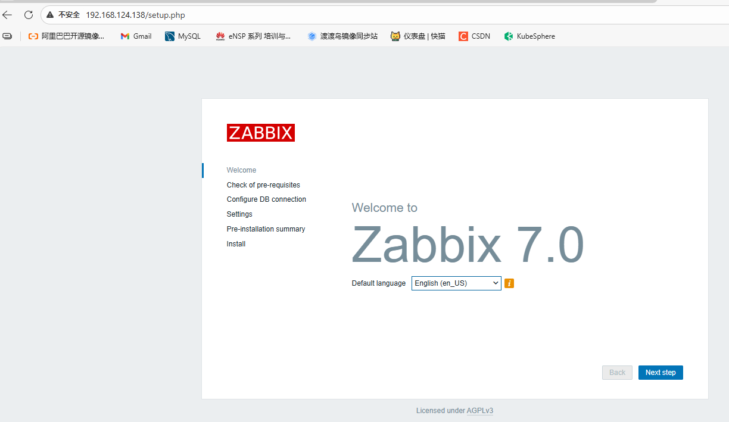Select Configure DB connection step
This screenshot has height=422, width=729.
point(266,199)
